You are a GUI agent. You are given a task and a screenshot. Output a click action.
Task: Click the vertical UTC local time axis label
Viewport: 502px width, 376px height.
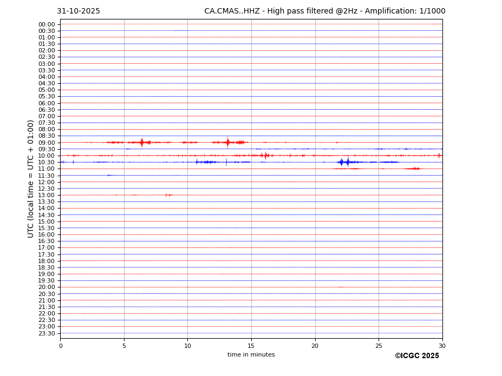pos(31,178)
